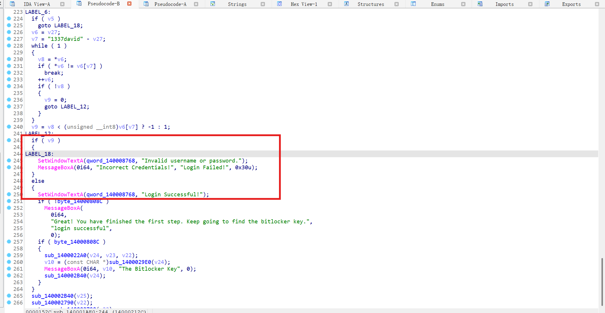Open the Hex View-1 tab
This screenshot has height=313, width=605.
(x=304, y=4)
